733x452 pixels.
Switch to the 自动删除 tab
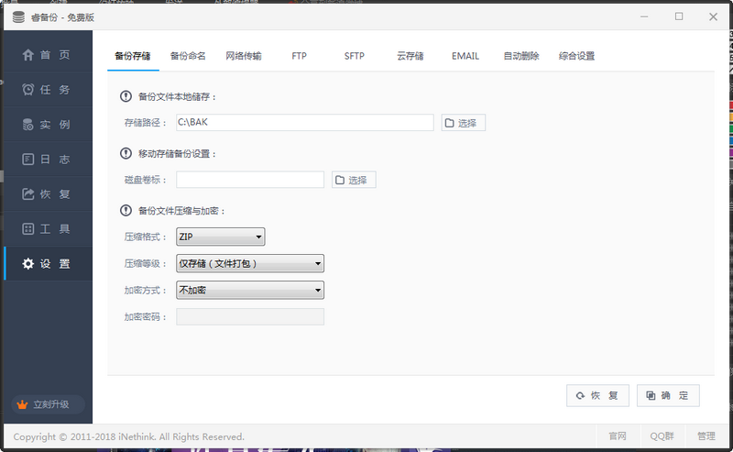[521, 56]
